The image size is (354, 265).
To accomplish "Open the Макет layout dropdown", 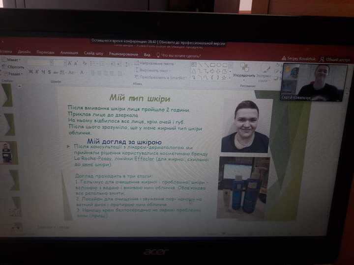I will [x=13, y=59].
